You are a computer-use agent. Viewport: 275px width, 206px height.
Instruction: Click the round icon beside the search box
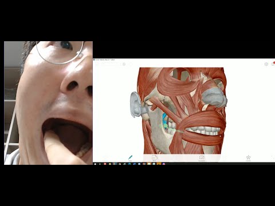124,64
